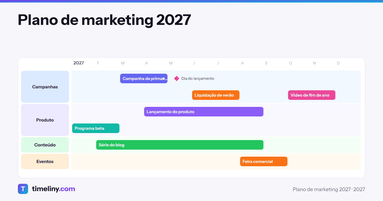Select the Série do blog bar
The height and width of the screenshot is (201, 383).
[x=180, y=145]
